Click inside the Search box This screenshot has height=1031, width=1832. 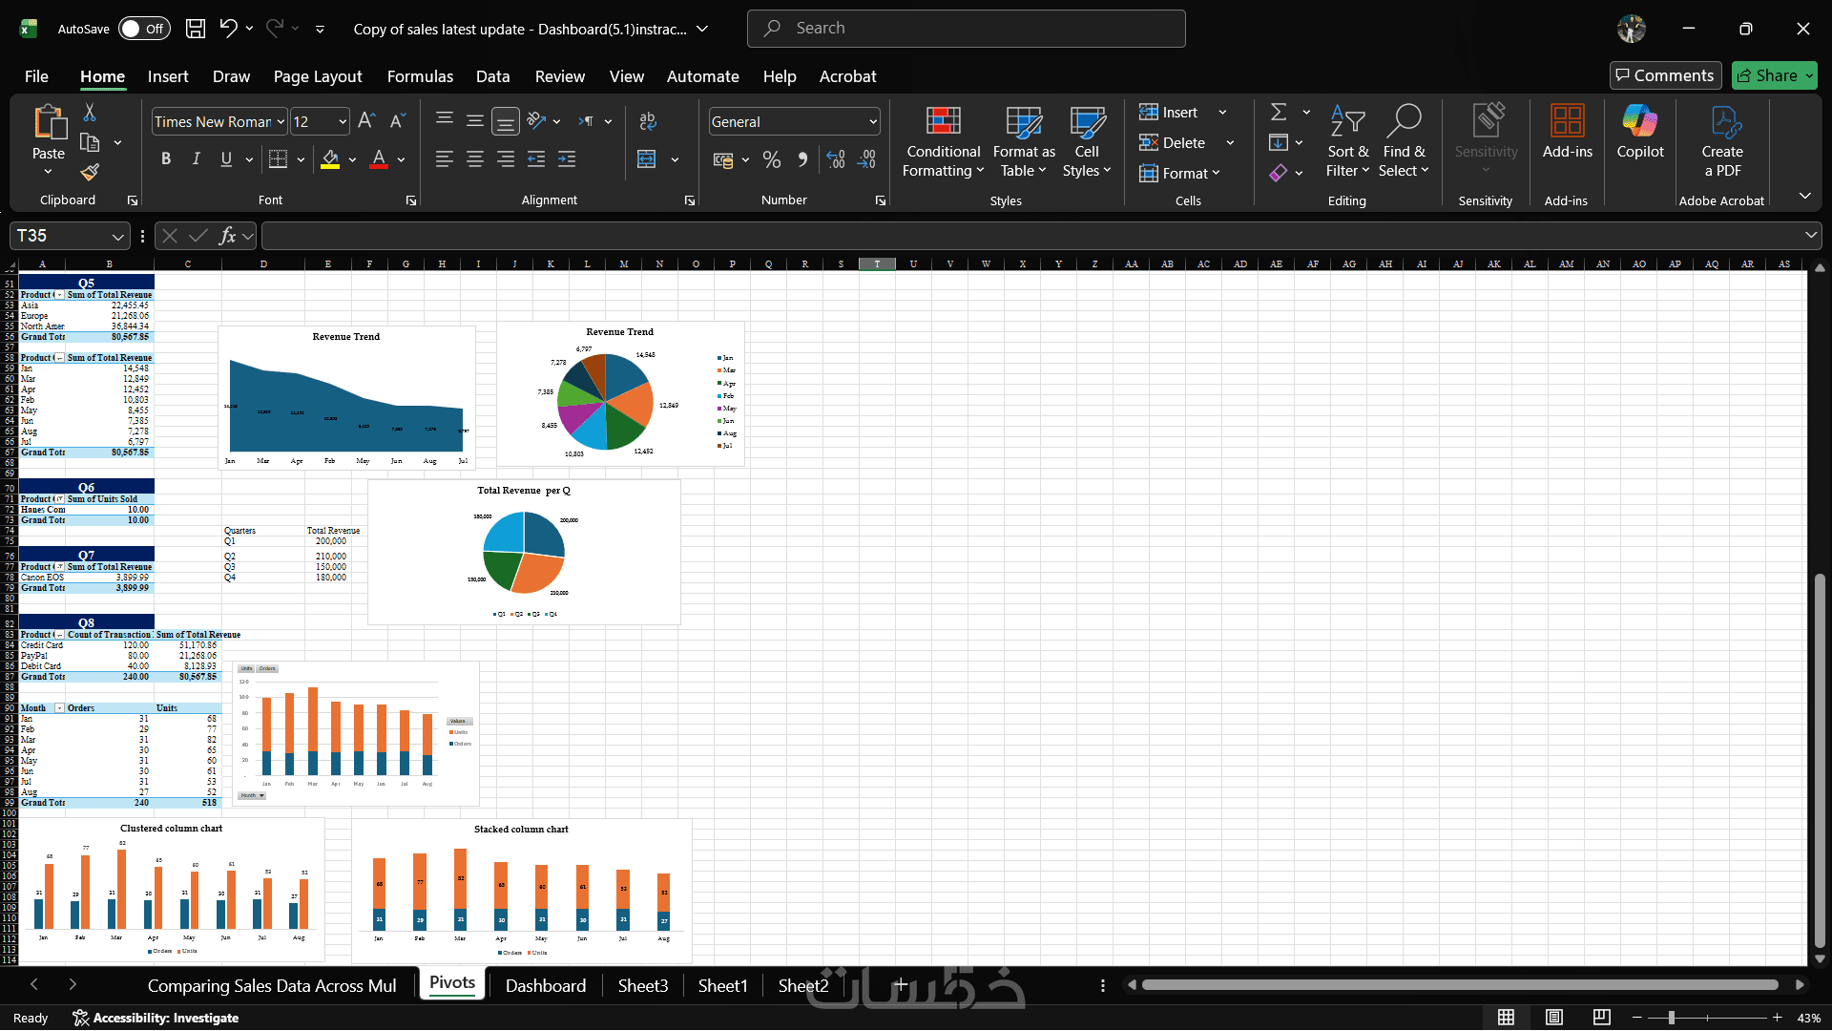[966, 29]
